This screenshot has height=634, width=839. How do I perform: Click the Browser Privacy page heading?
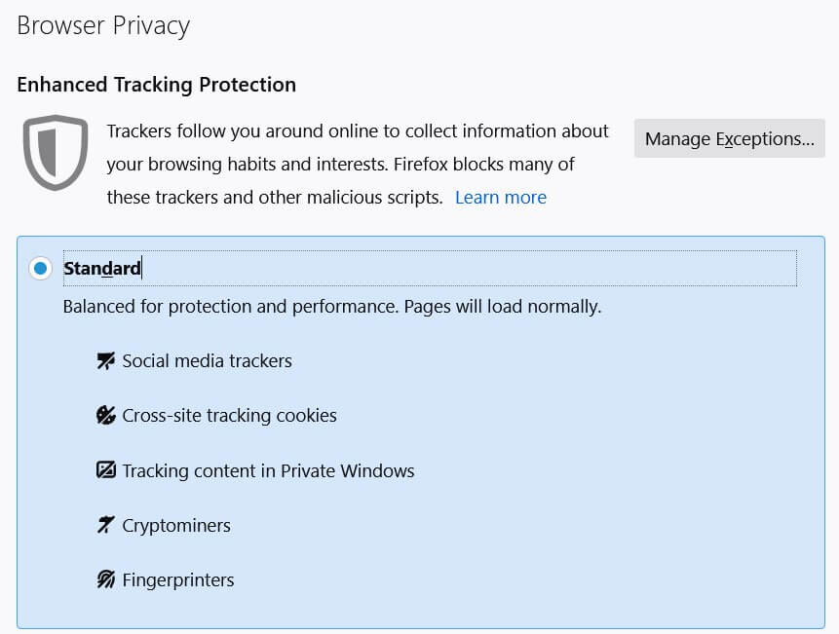[103, 26]
